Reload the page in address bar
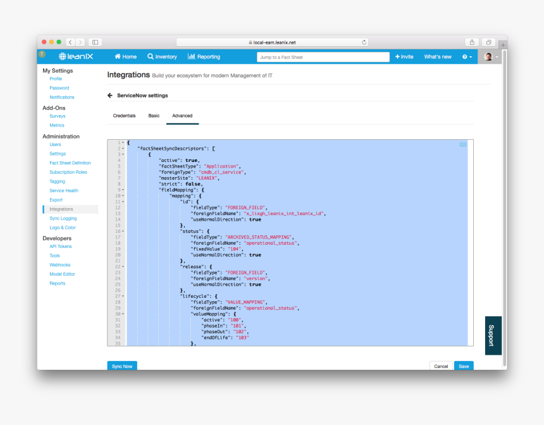Viewport: 544px width, 425px height. pos(364,42)
